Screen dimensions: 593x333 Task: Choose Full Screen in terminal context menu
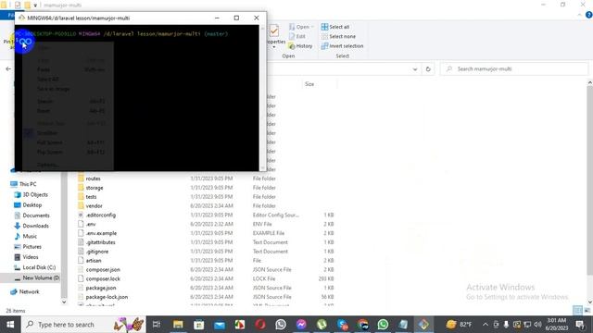coord(49,142)
